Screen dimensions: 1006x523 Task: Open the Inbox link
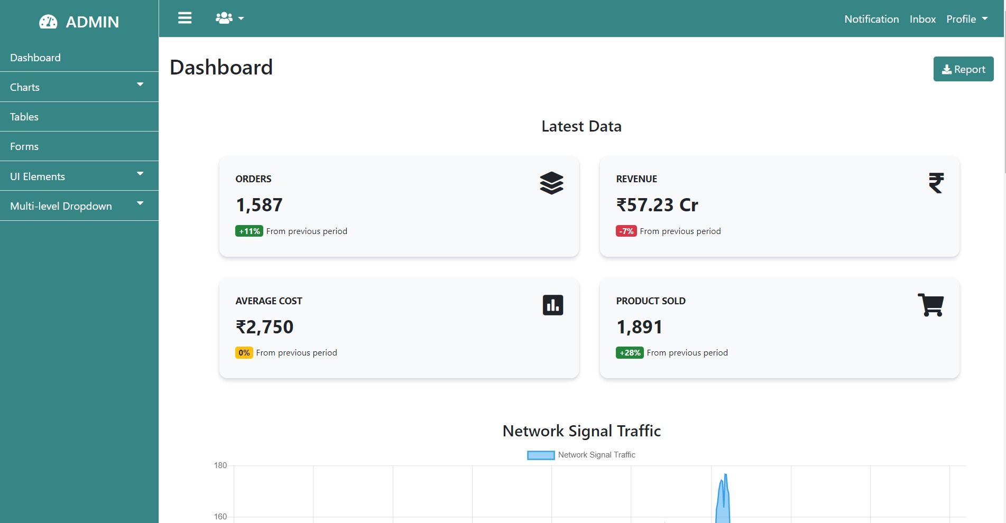tap(922, 19)
